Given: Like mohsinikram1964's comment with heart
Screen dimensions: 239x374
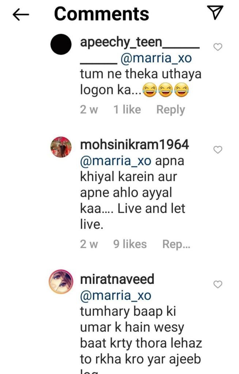Looking at the screenshot, I should [x=218, y=150].
